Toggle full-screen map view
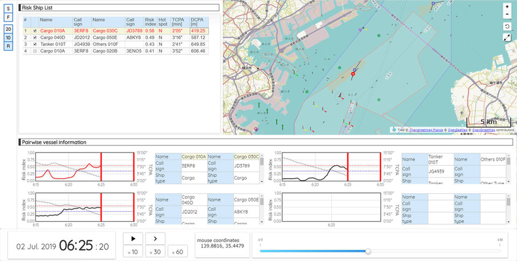The width and height of the screenshot is (517, 261). [x=507, y=38]
